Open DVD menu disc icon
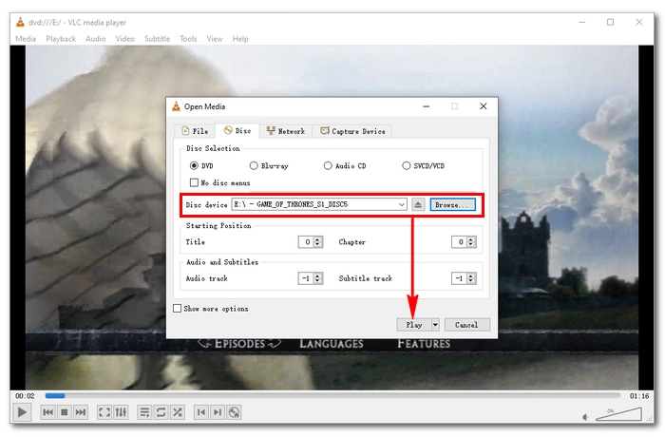Image resolution: width=665 pixels, height=437 pixels. pos(234,412)
